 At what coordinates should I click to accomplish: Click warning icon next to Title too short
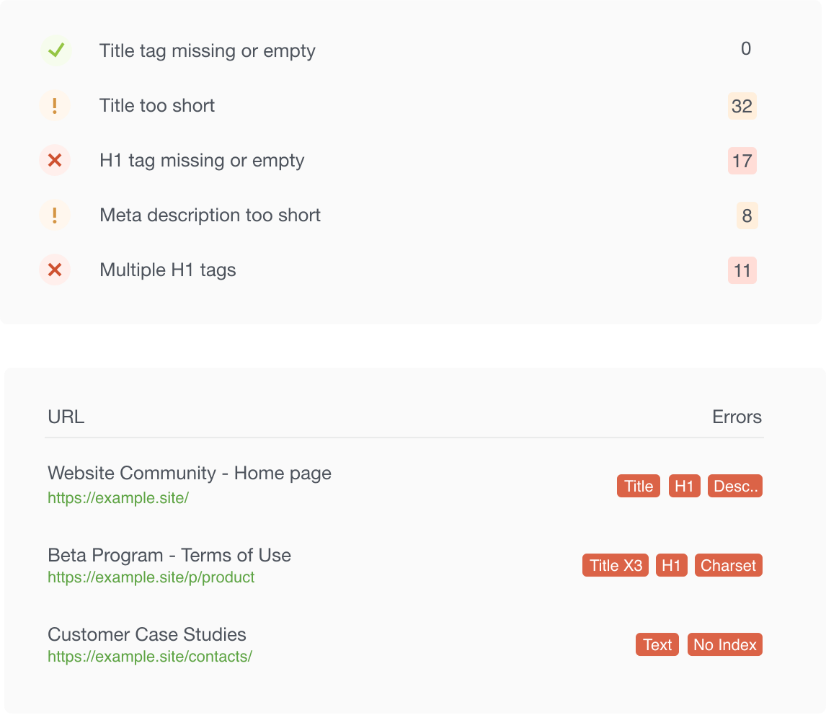[x=55, y=106]
